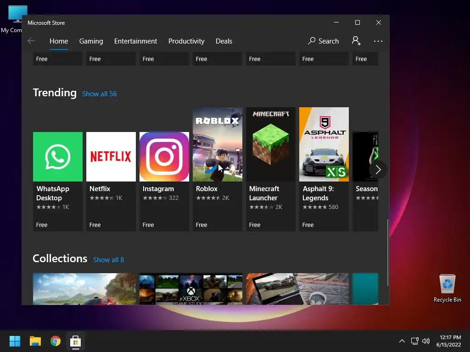470x352 pixels.
Task: Select the Recycle Bin desktop icon
Action: pos(447,288)
